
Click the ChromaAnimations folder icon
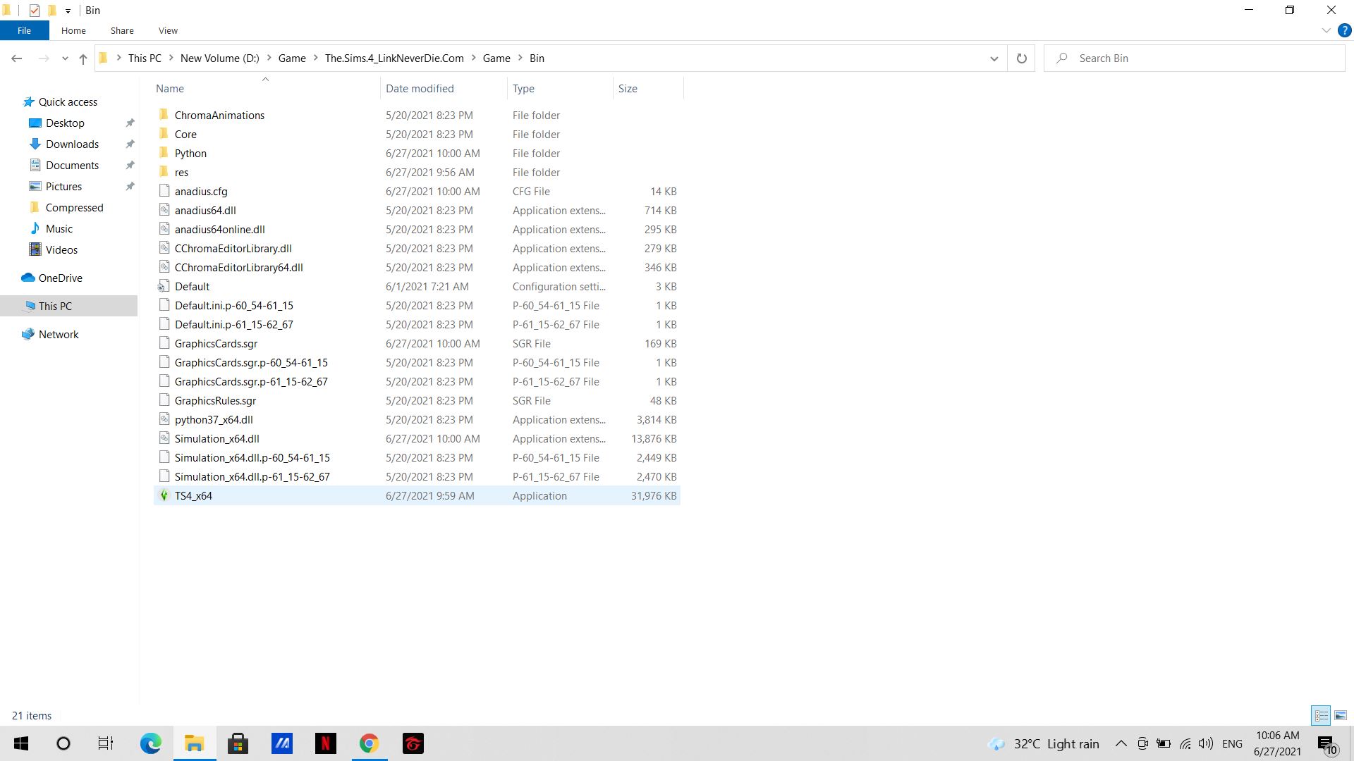(x=164, y=115)
